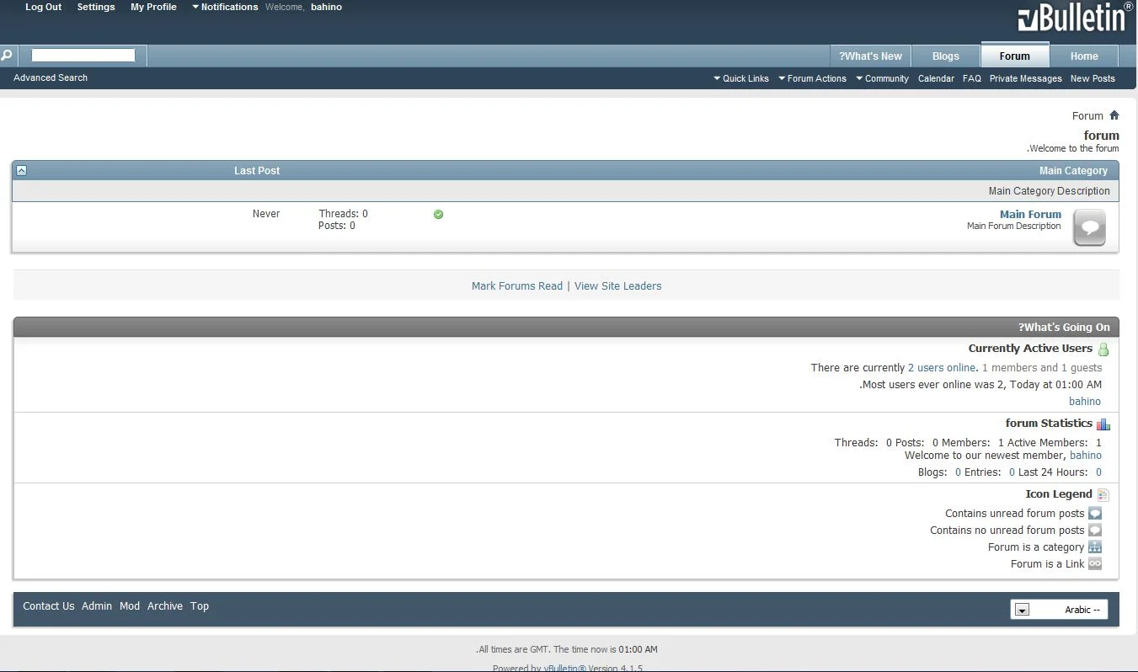Click Mark Forums Read link

pyautogui.click(x=516, y=285)
